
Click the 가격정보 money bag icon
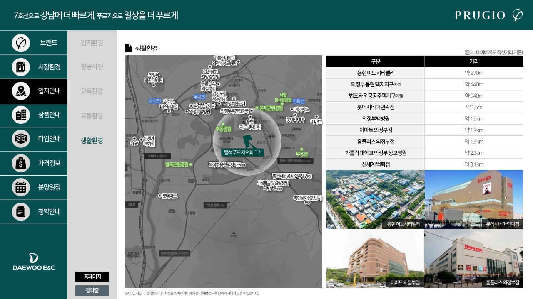click(x=21, y=163)
